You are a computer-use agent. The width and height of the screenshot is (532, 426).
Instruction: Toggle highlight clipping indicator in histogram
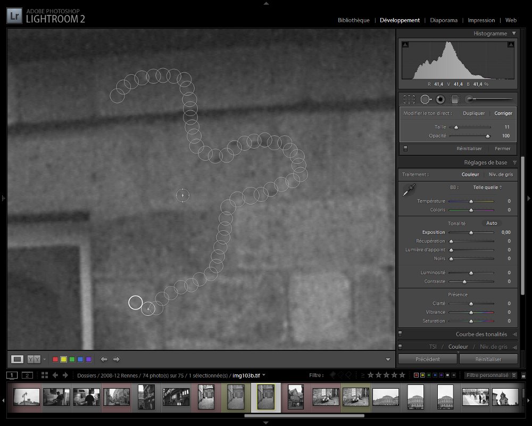(511, 45)
